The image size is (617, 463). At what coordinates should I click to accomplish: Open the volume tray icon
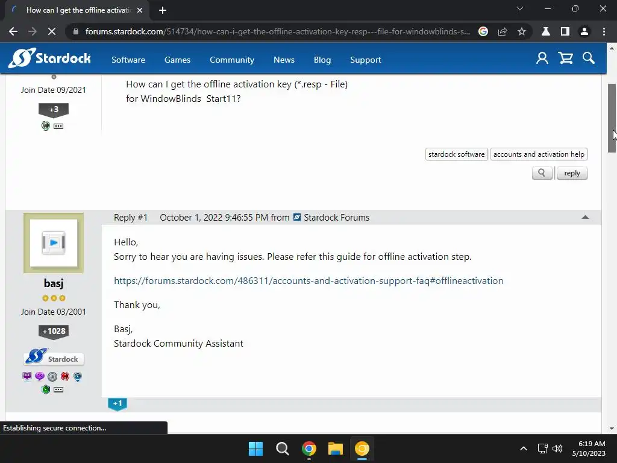(x=557, y=449)
